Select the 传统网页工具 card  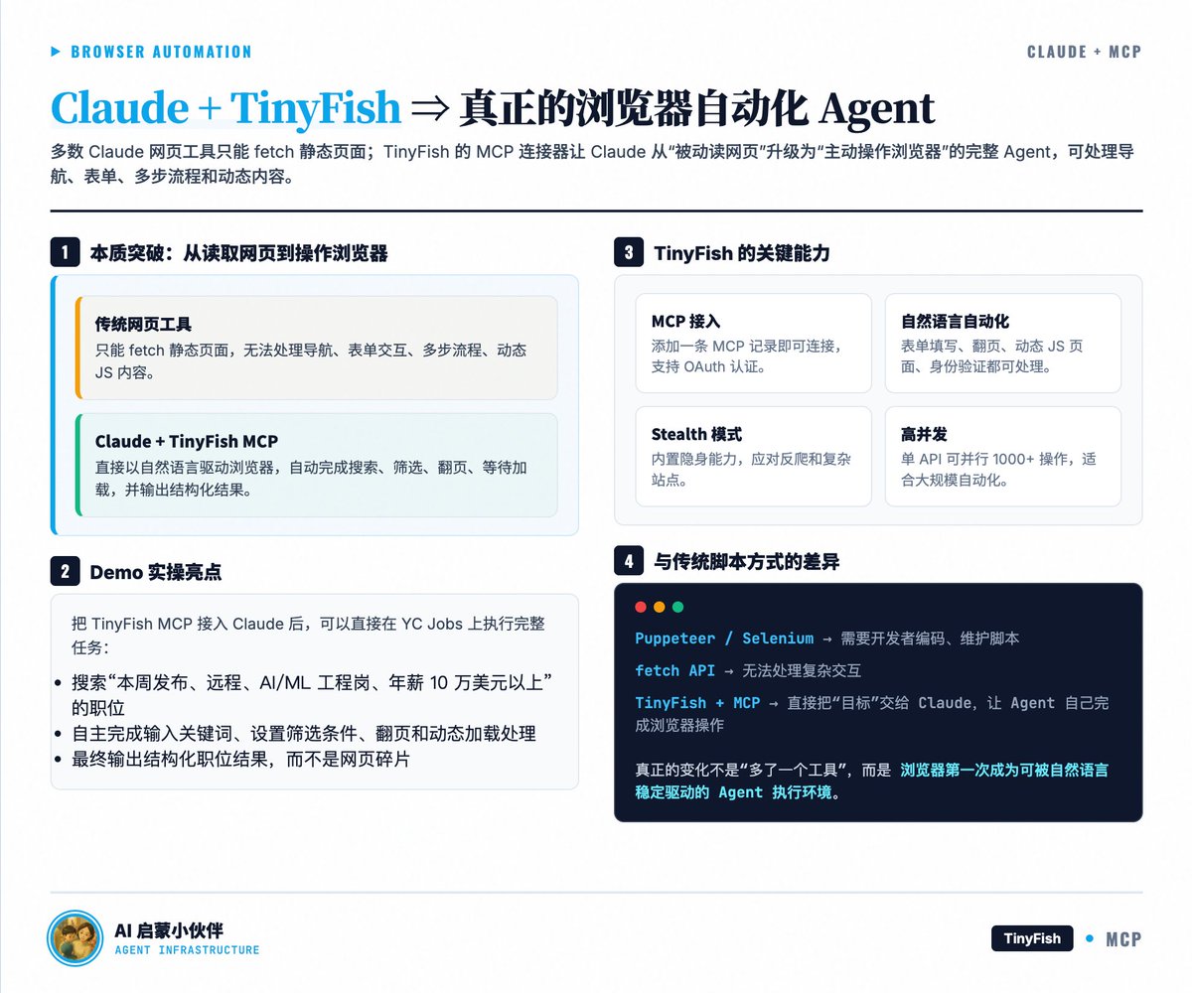coord(317,348)
